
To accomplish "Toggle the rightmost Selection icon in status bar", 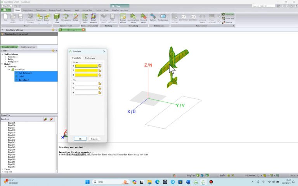I will pyautogui.click(x=278, y=176).
